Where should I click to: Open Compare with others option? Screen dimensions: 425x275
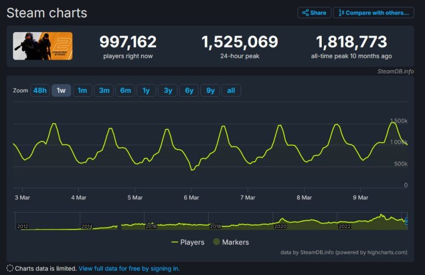[374, 13]
